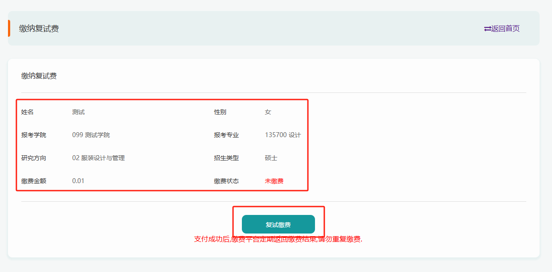The height and width of the screenshot is (272, 552).
Task: Click the swap arrows icon beside 返回首页
Action: pyautogui.click(x=487, y=29)
